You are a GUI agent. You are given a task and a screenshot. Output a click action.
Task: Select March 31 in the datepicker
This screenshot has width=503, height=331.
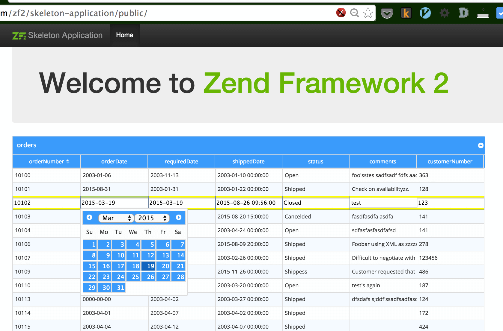tap(119, 287)
